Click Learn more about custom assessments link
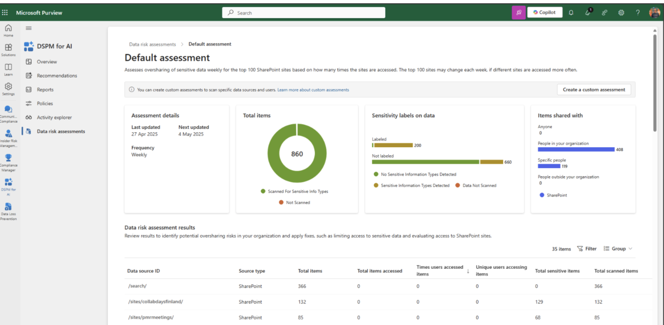The height and width of the screenshot is (325, 664). click(313, 89)
